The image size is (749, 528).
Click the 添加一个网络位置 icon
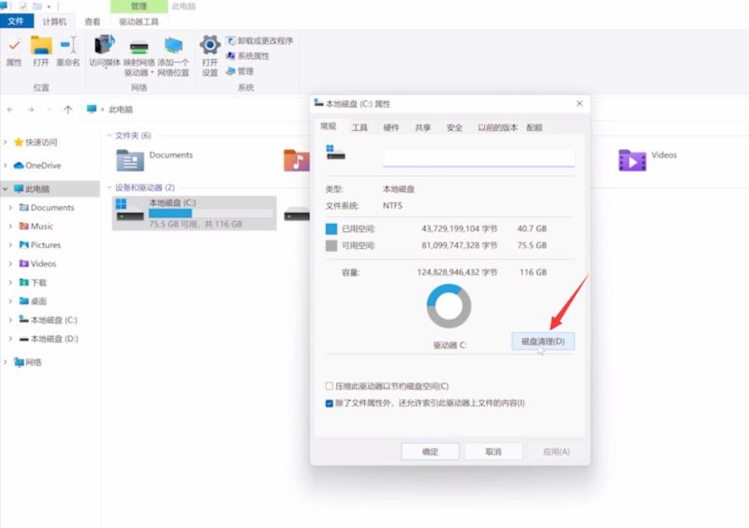[x=173, y=46]
